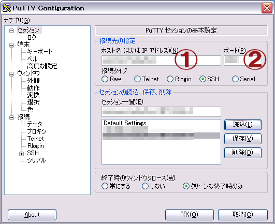Open the 色 category
The width and height of the screenshot is (275, 224).
pyautogui.click(x=30, y=110)
